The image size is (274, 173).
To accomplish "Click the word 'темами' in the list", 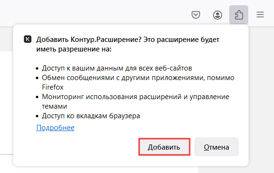I will point(54,106).
